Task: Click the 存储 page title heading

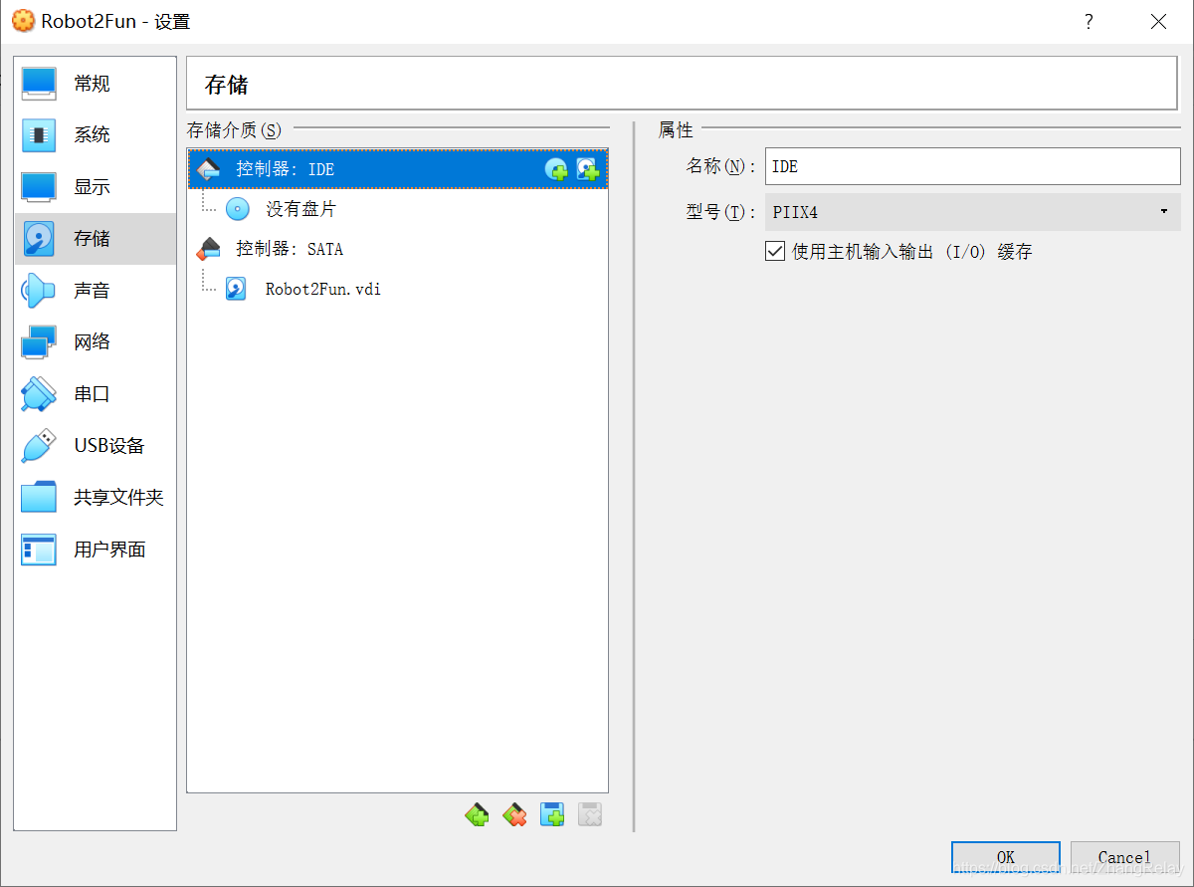Action: [x=227, y=84]
